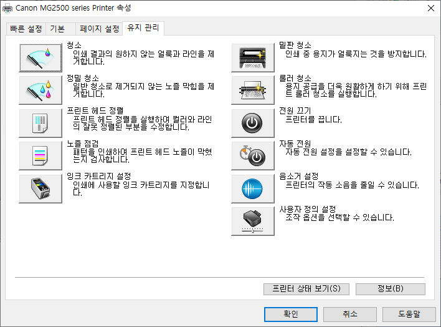
Task: Click the '밑판 청소' heading text
Action: pos(295,45)
